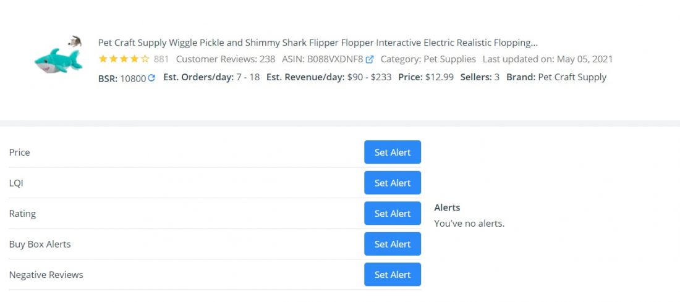The height and width of the screenshot is (302, 680).
Task: Click the Brand: Pet Craft Supply label
Action: click(x=556, y=78)
